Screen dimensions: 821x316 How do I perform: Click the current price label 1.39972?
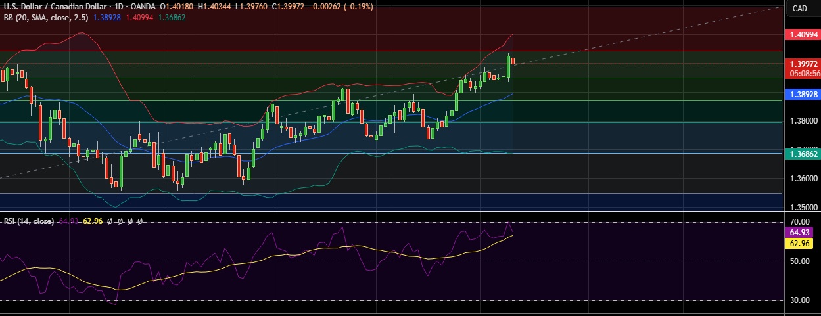803,64
